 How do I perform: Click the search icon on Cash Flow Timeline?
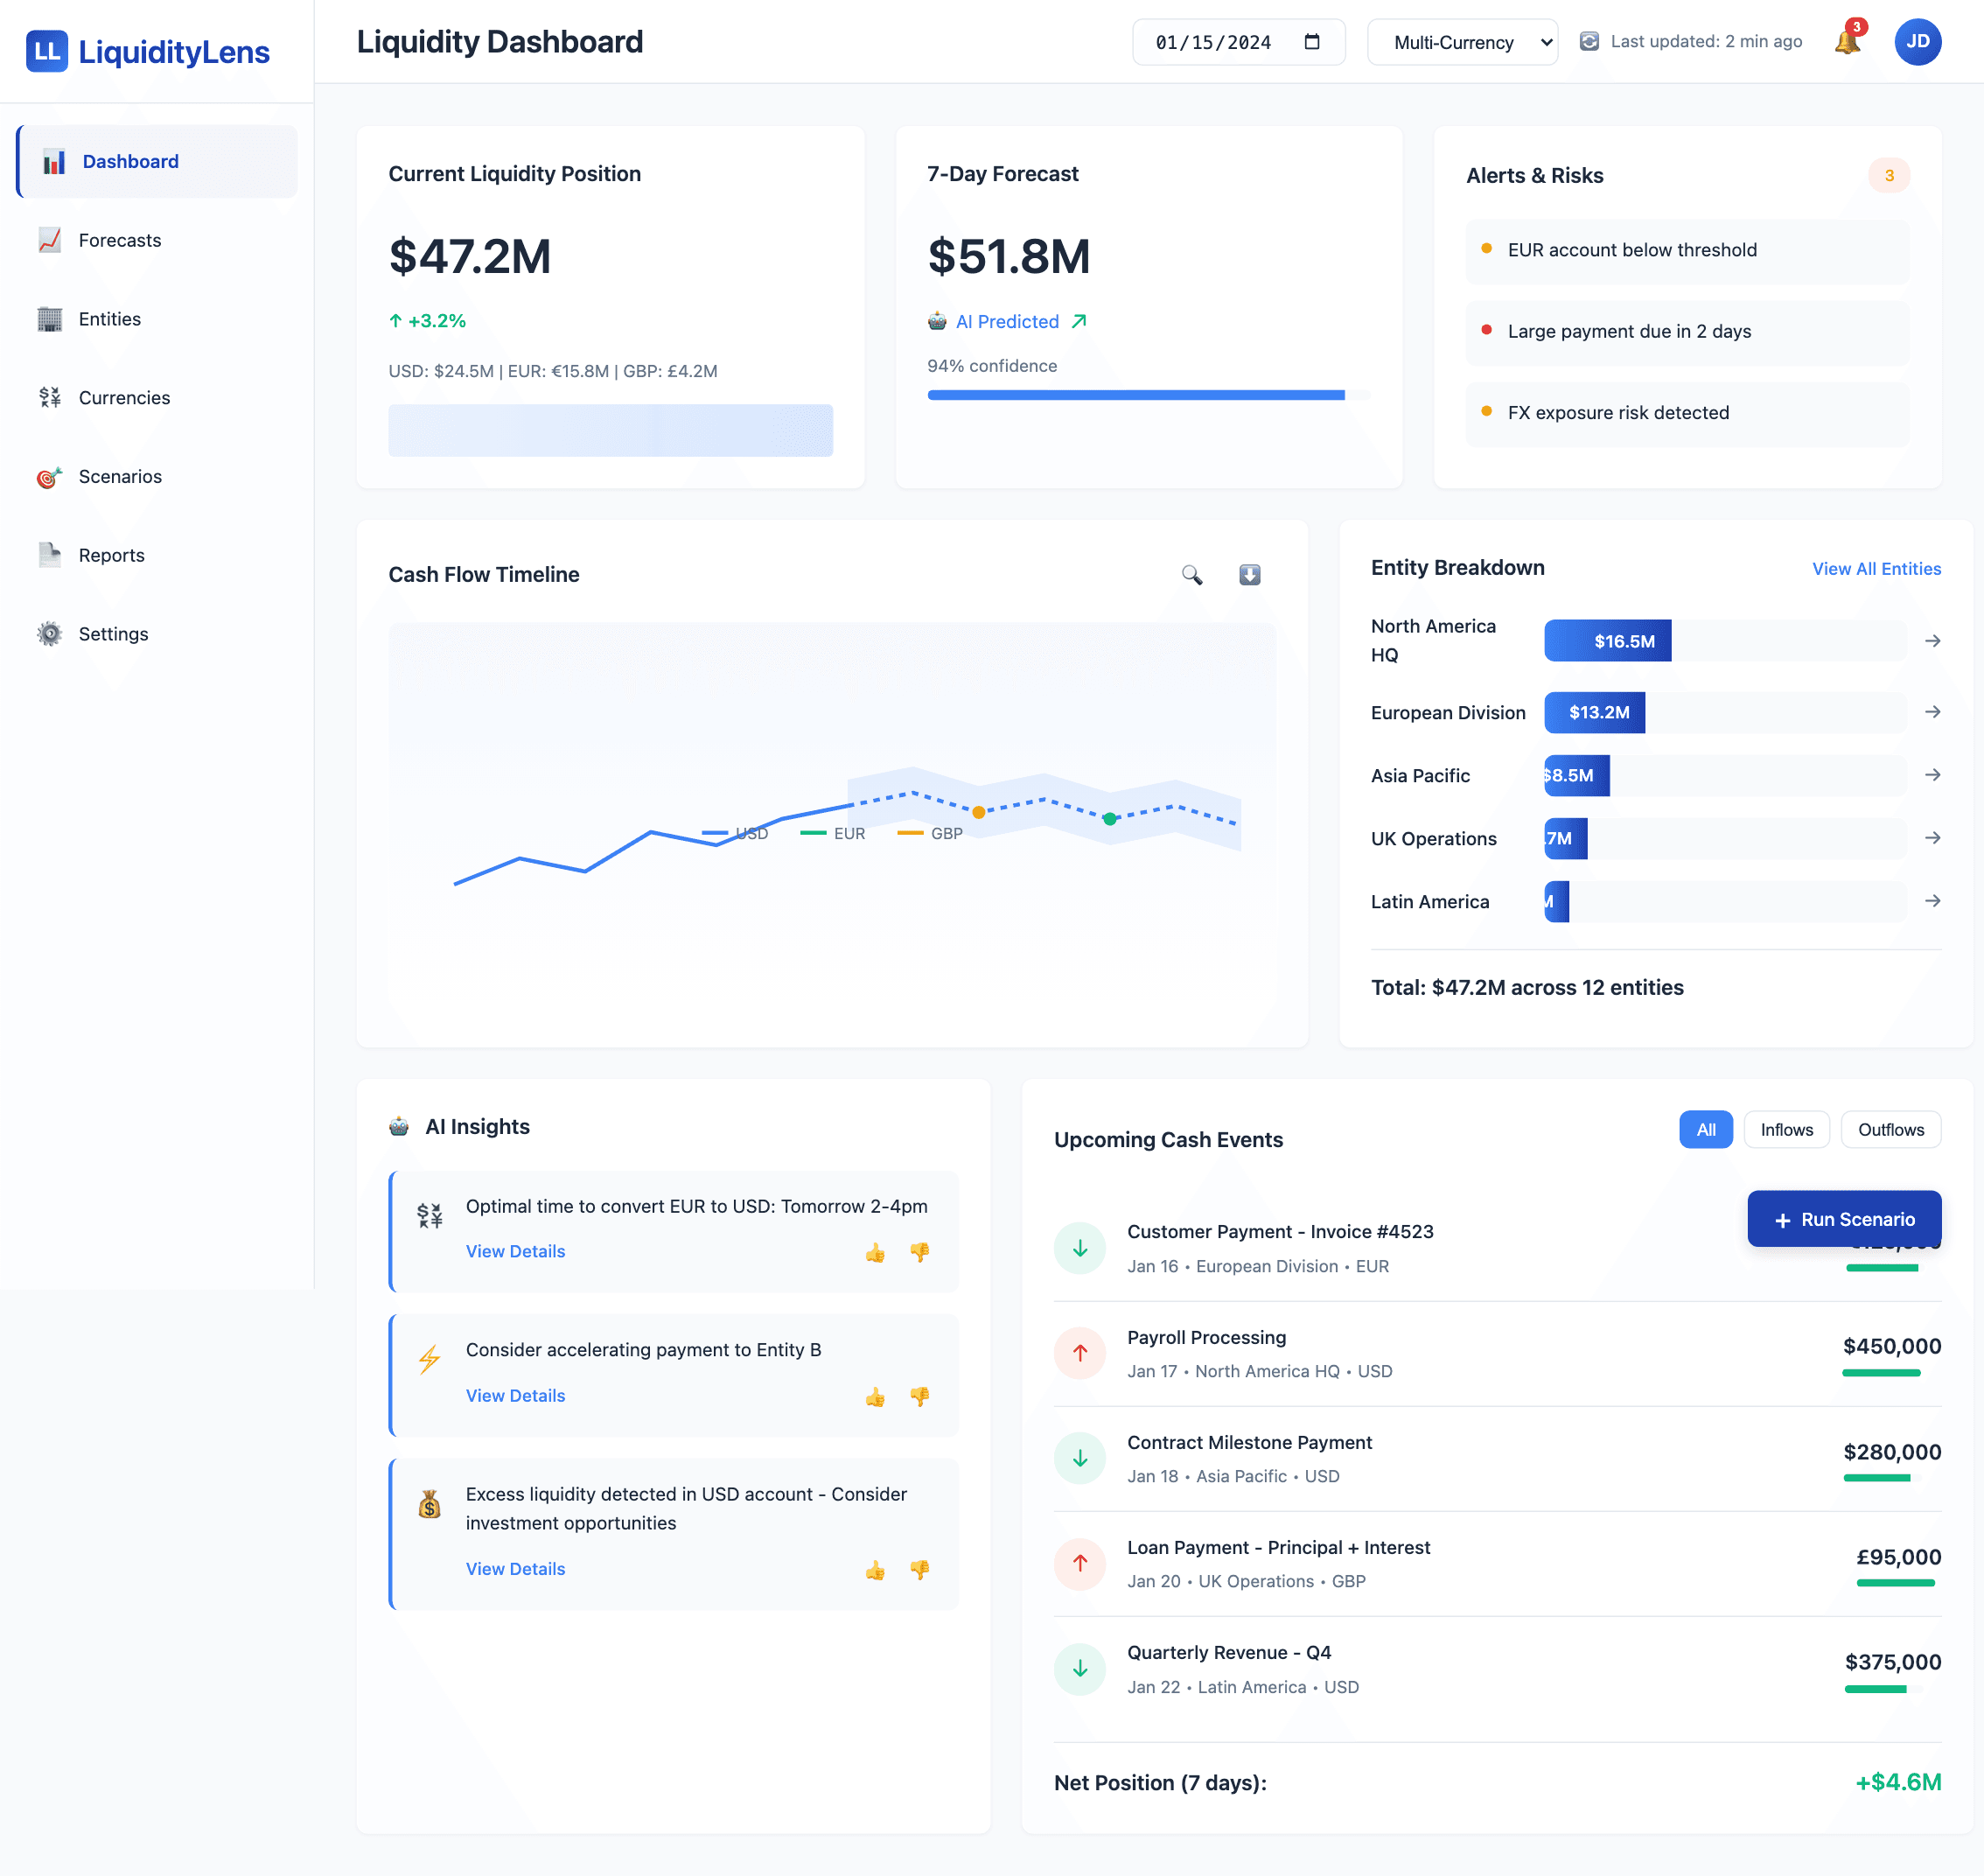[1191, 575]
